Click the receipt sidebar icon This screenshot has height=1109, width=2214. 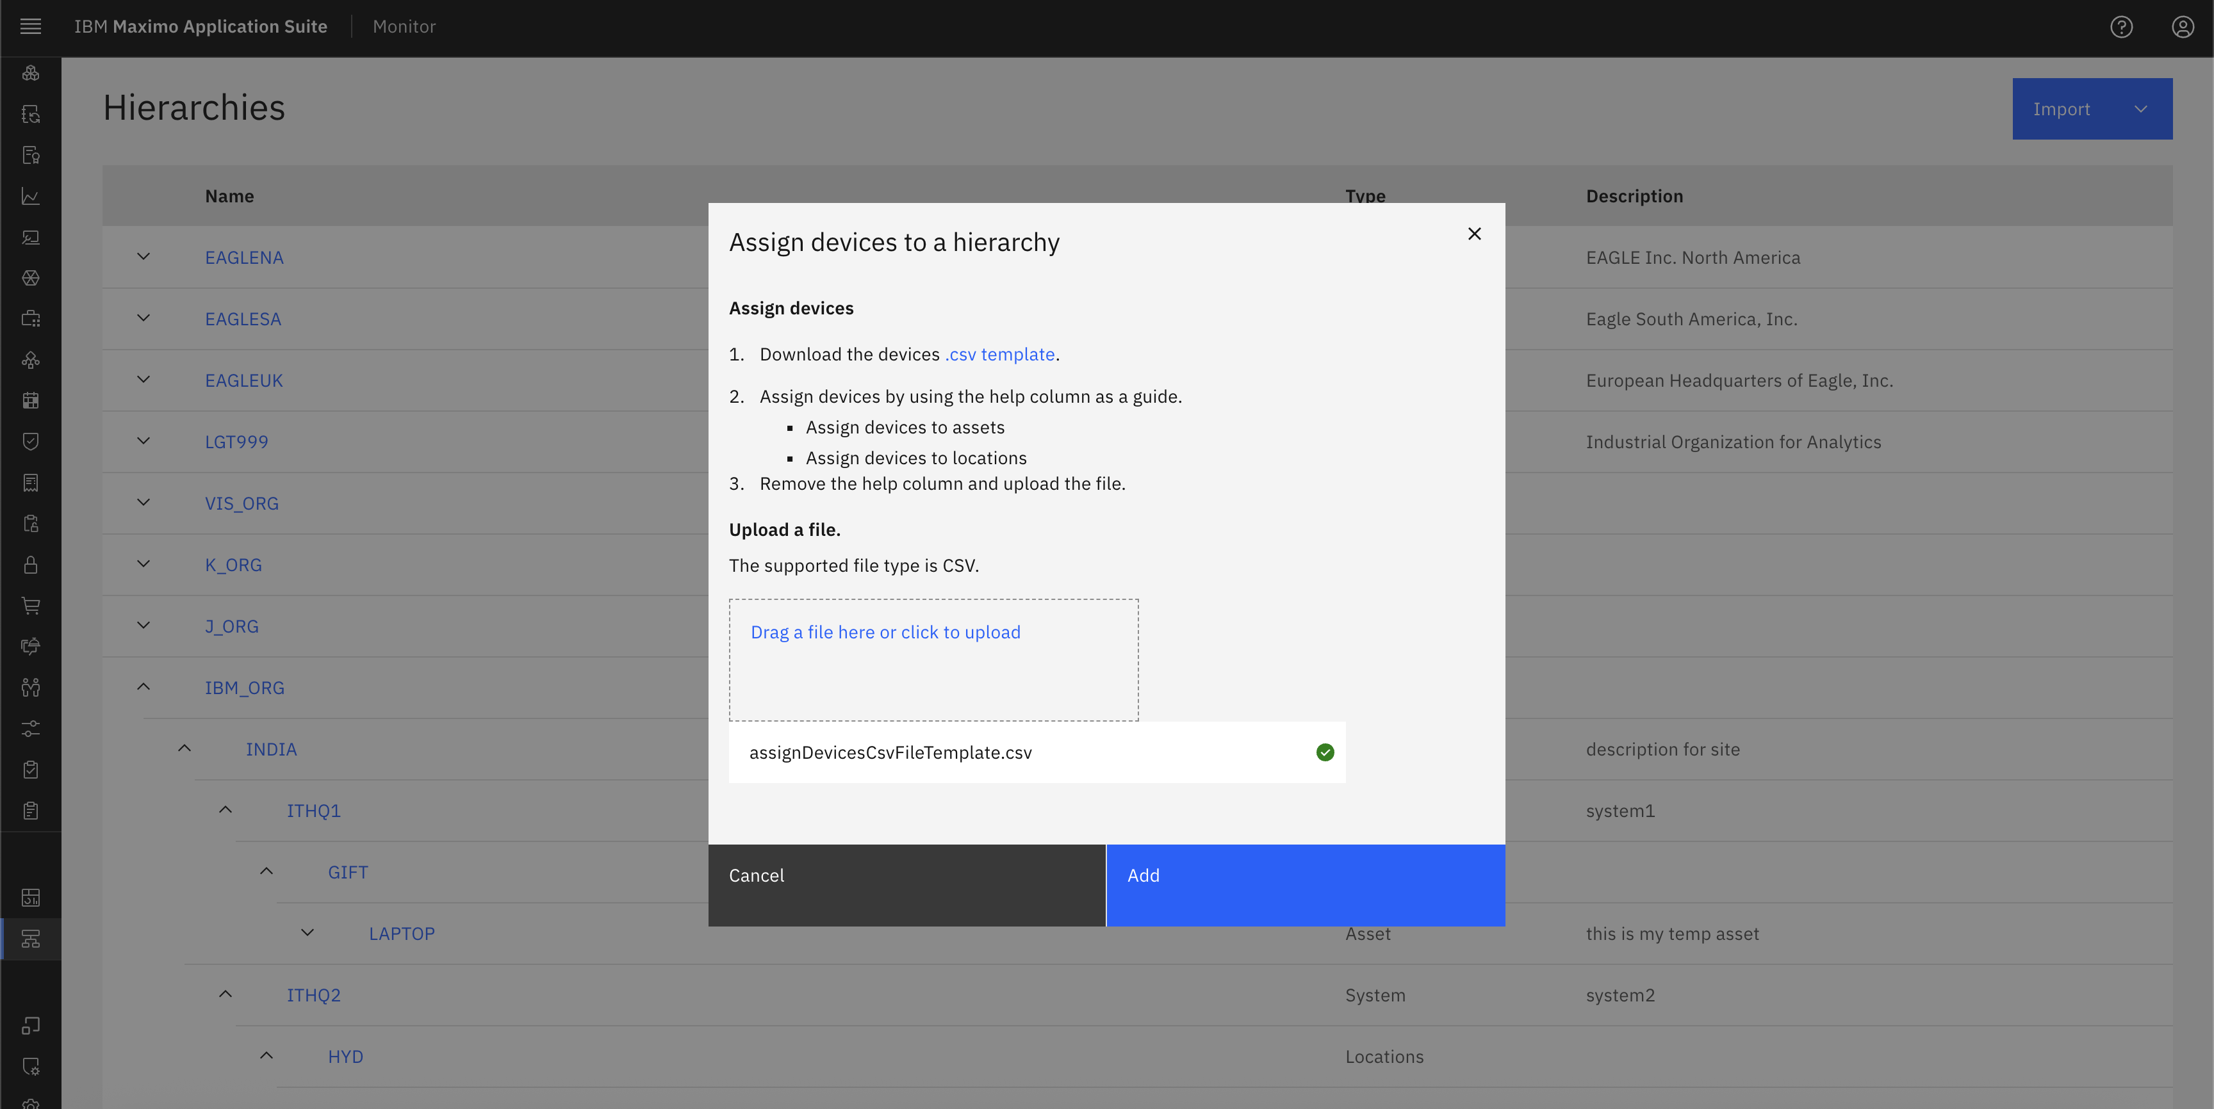click(31, 483)
